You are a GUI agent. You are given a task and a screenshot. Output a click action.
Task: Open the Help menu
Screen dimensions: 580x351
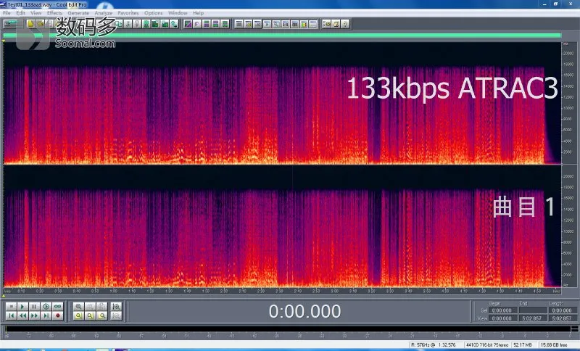coord(198,12)
